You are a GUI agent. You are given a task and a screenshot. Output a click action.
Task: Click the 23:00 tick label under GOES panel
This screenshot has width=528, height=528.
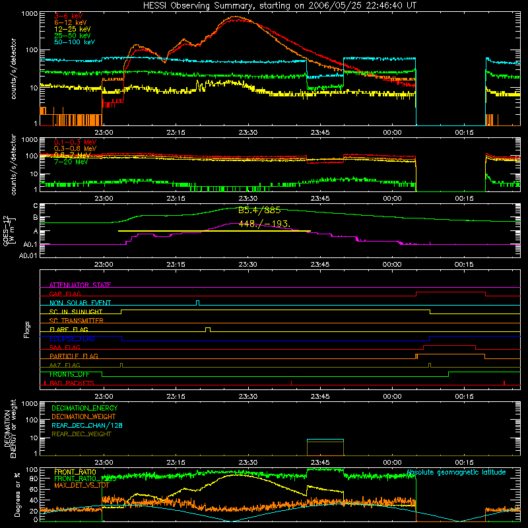pyautogui.click(x=104, y=265)
